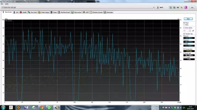Toggle the Access time checkbox
The width and height of the screenshot is (197, 110).
tap(184, 49)
